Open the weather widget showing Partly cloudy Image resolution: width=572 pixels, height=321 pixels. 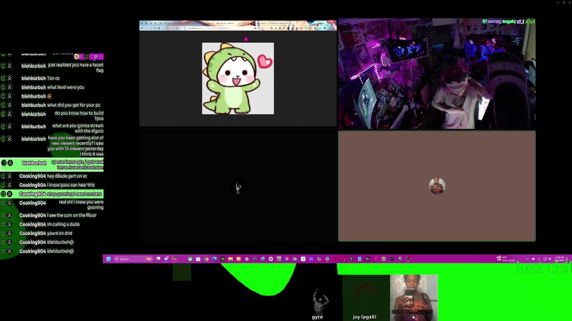506,259
